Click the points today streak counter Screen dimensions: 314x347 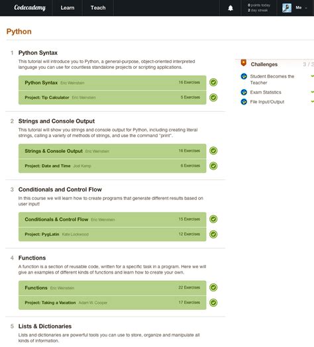pyautogui.click(x=259, y=8)
